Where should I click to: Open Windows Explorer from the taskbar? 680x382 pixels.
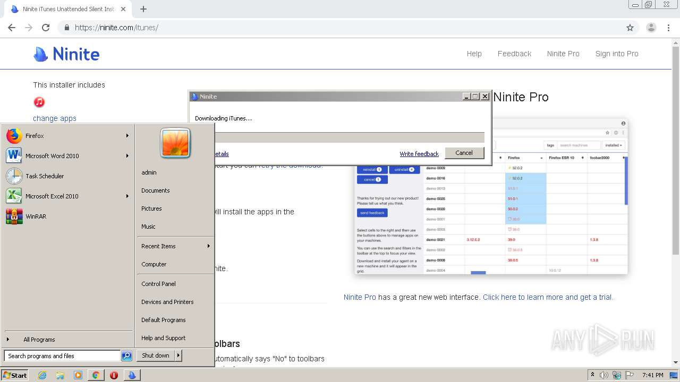(x=60, y=375)
